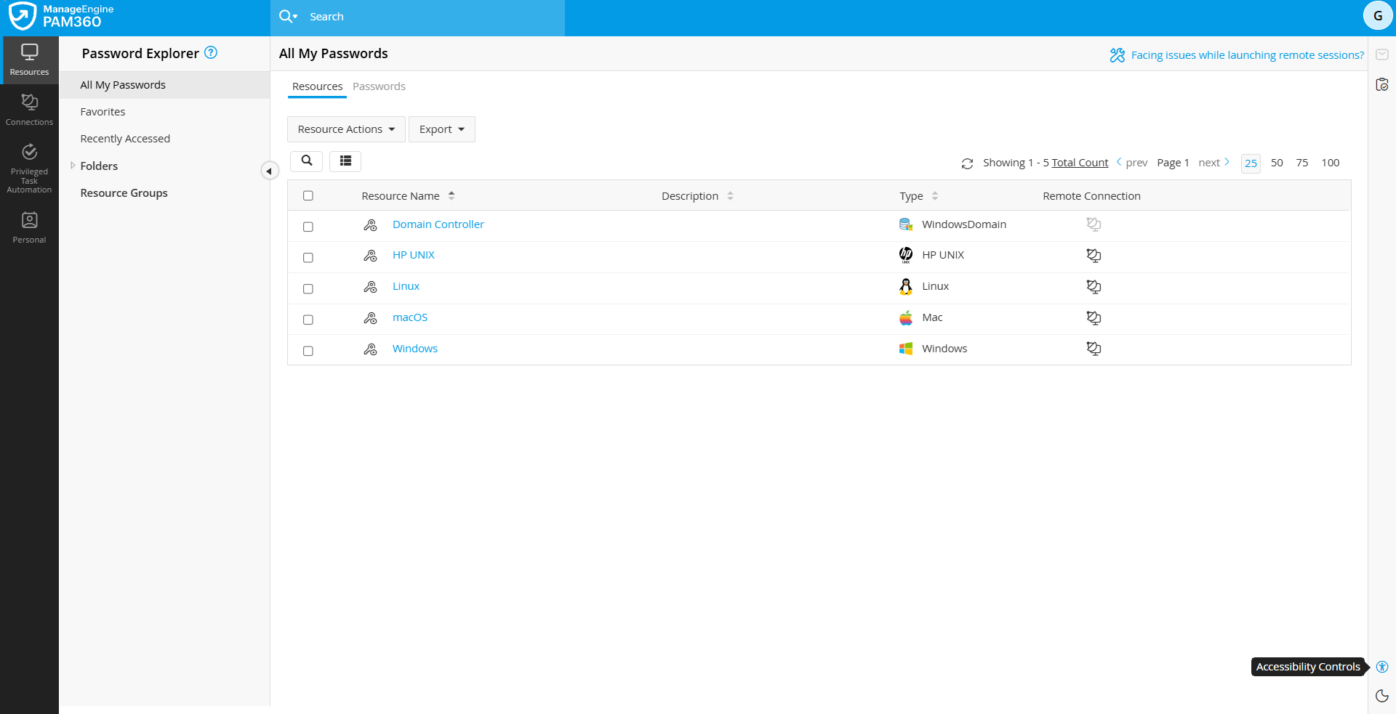Screen dimensions: 1396x714
Task: Open Accessibility Controls
Action: pos(1381,667)
